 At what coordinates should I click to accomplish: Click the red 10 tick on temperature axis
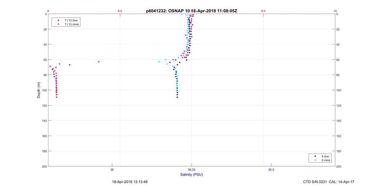(335, 11)
